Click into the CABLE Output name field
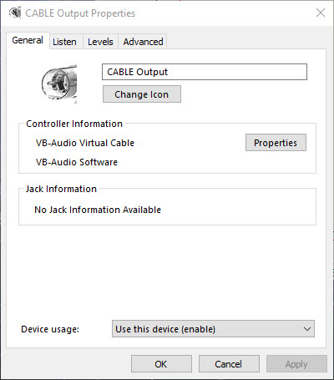Screen dimensions: 334x380 tap(205, 72)
